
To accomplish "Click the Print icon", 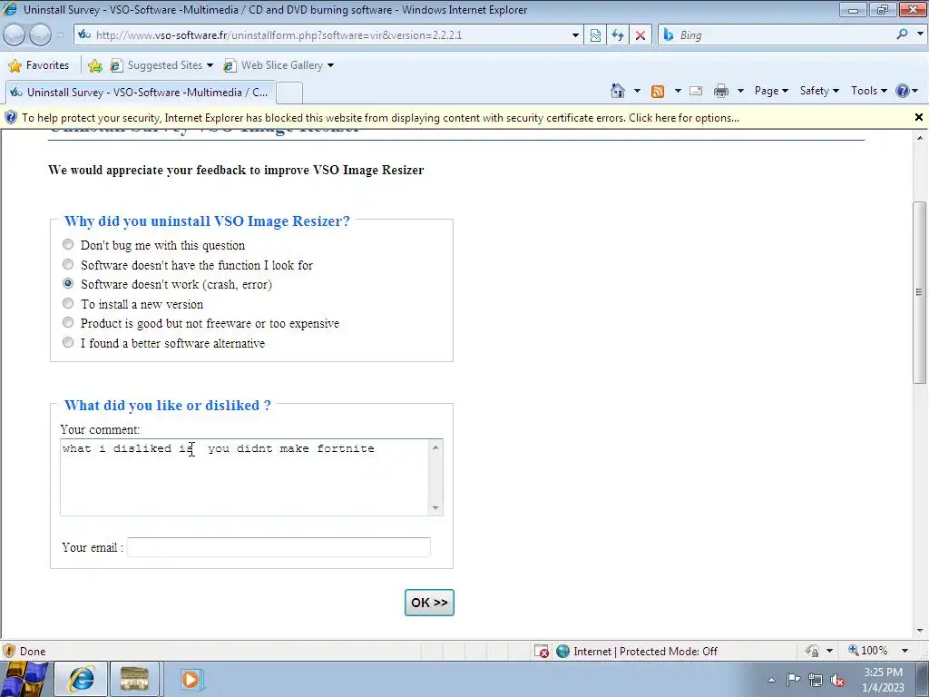I will point(721,91).
